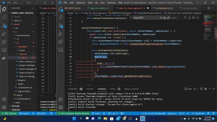
Task: Click the find input field
Action: (145, 18)
